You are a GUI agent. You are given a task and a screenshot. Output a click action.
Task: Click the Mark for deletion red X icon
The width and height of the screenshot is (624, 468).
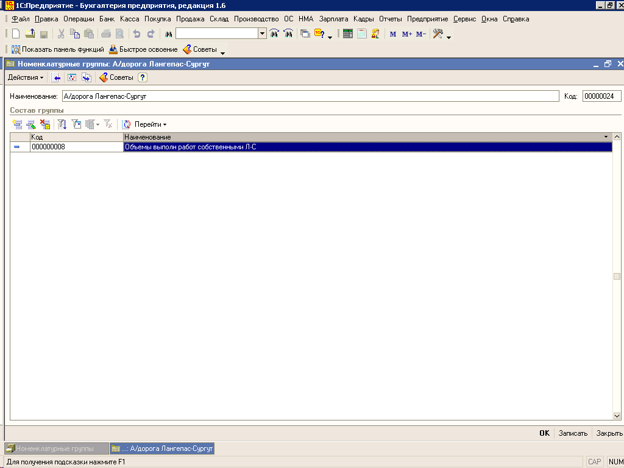pyautogui.click(x=45, y=124)
